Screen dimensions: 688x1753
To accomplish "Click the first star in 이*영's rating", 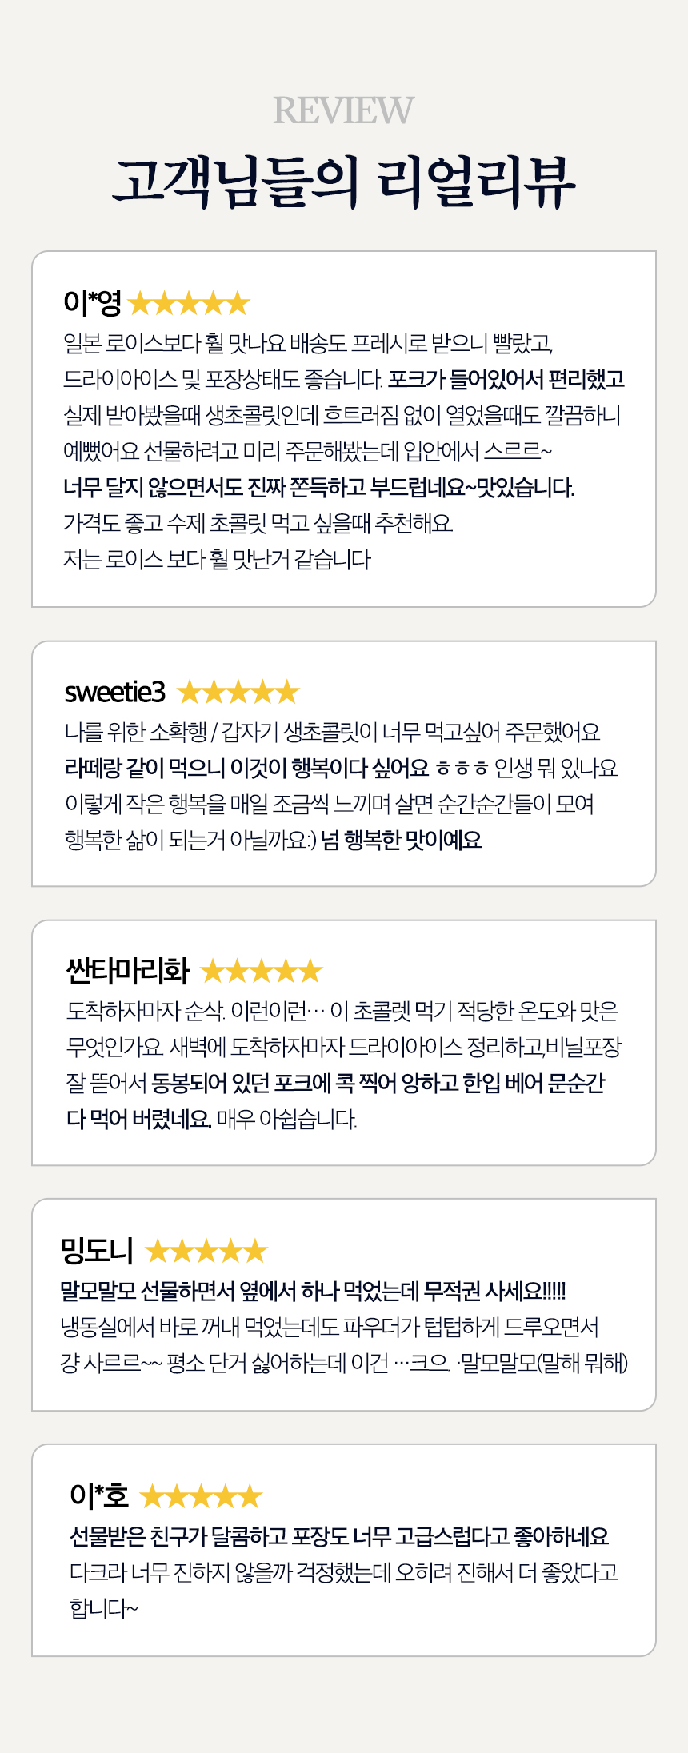I will coord(140,303).
